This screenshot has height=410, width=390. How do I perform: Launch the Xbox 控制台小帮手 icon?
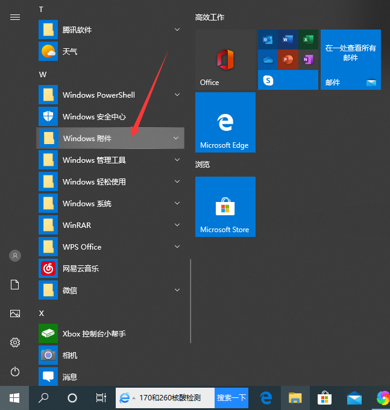pos(48,333)
